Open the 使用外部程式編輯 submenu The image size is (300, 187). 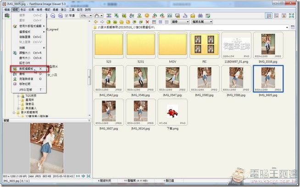point(29,26)
